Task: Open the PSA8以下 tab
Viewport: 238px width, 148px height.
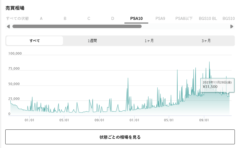Action: tap(184, 19)
